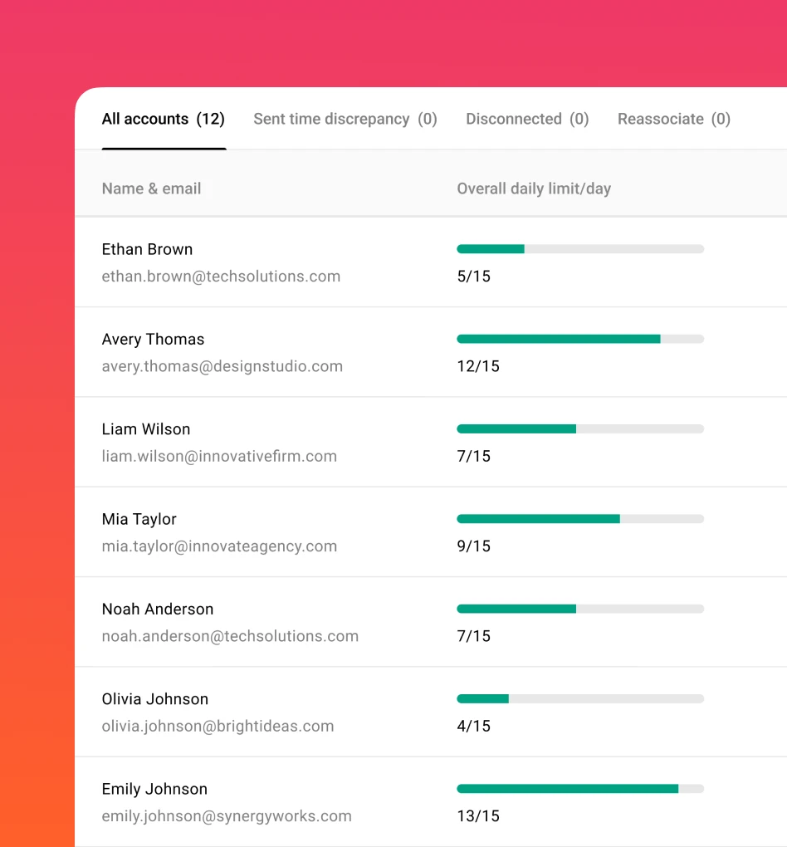Click Liam Wilson's 7/15 limit value
Image resolution: width=787 pixels, height=847 pixels.
click(x=474, y=456)
